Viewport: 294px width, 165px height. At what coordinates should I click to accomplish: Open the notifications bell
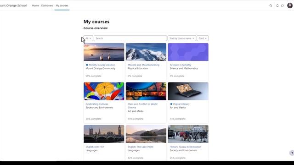[x=277, y=5]
